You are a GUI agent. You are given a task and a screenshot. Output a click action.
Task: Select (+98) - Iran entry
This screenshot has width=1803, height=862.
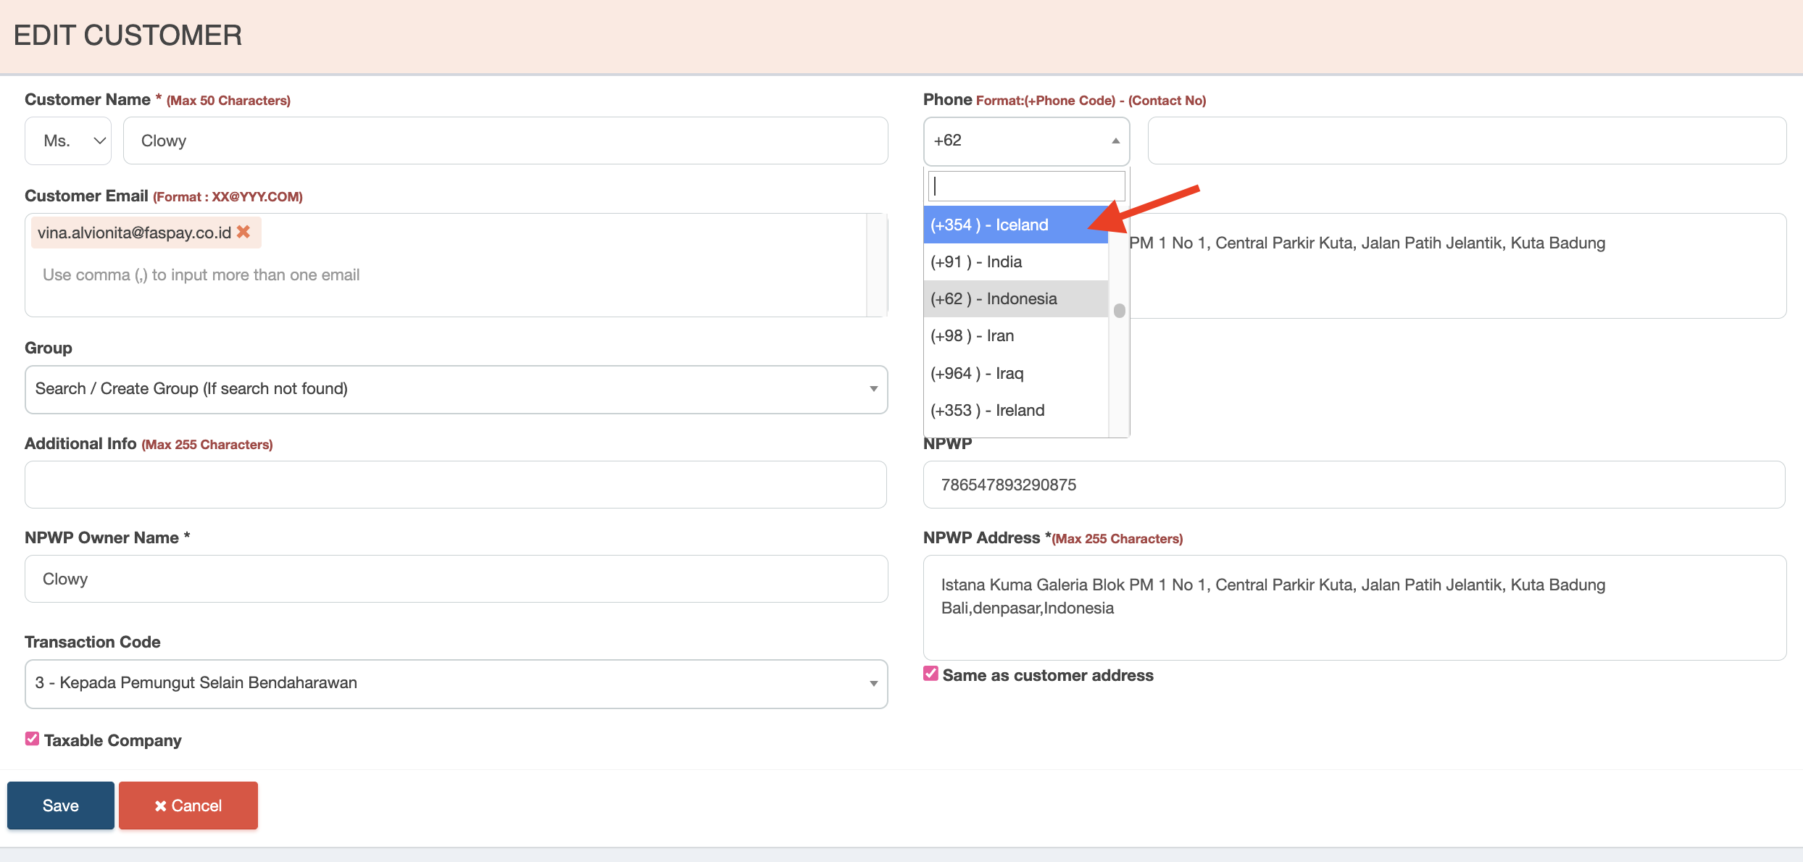coord(1015,336)
